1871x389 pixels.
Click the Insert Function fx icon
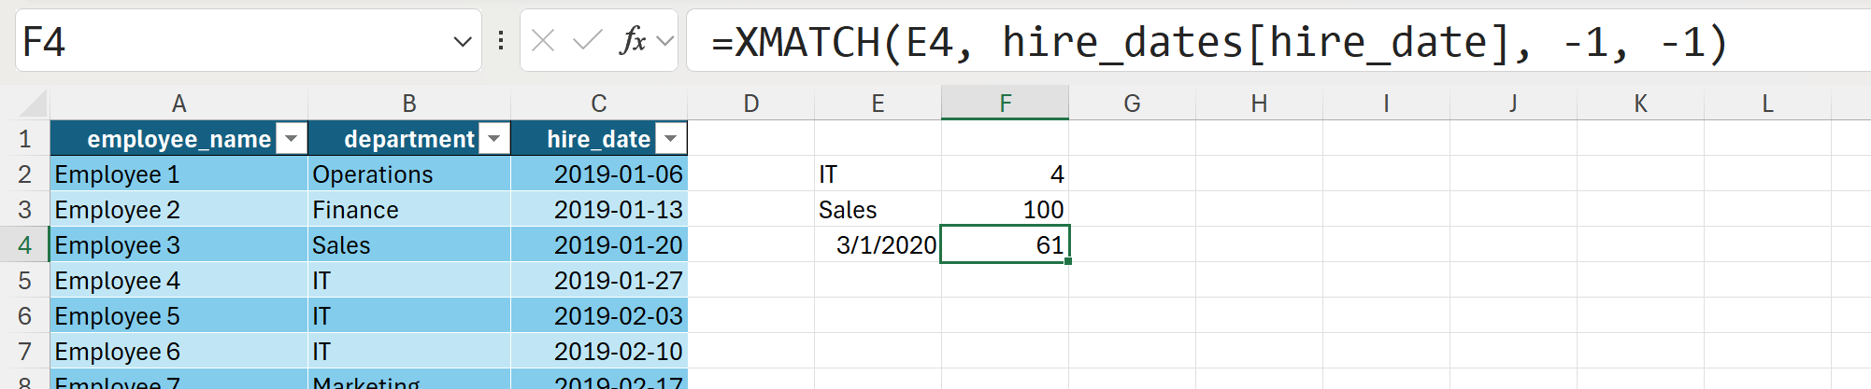[633, 41]
